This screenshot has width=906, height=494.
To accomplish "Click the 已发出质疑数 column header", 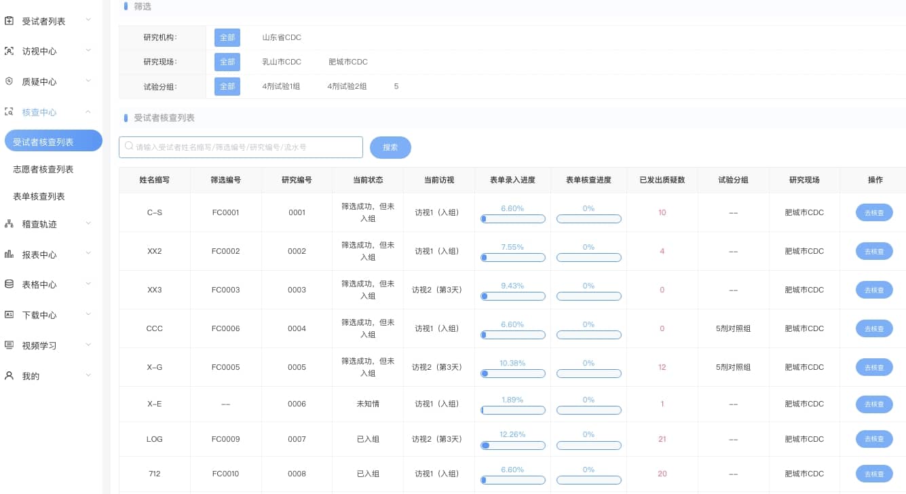I will point(662,180).
